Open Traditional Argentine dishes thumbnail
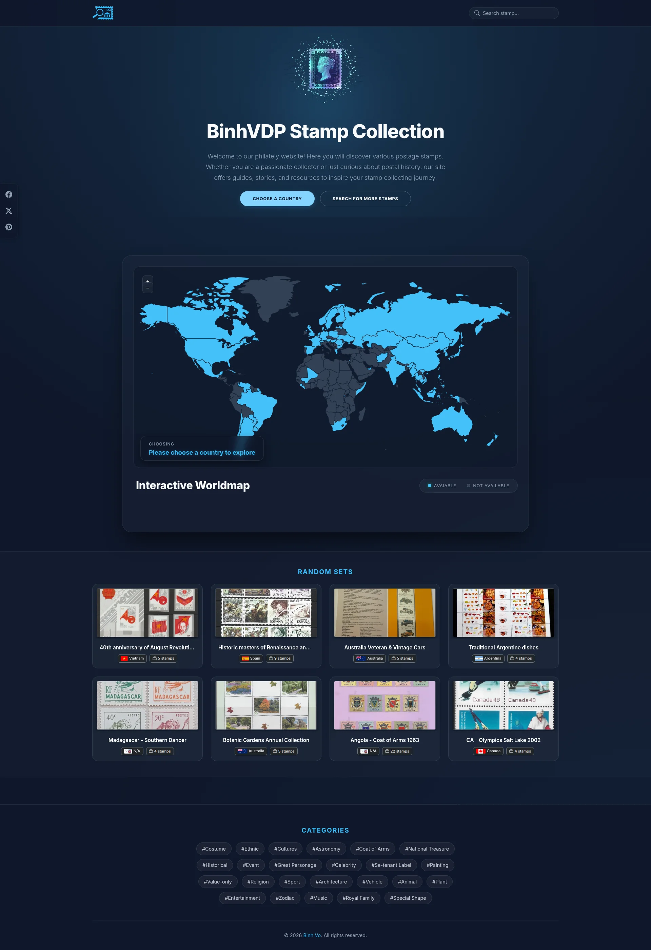Viewport: 651px width, 950px height. [503, 613]
